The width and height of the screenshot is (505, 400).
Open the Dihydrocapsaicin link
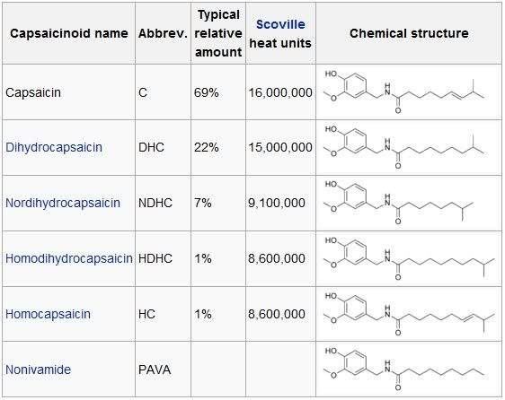54,147
